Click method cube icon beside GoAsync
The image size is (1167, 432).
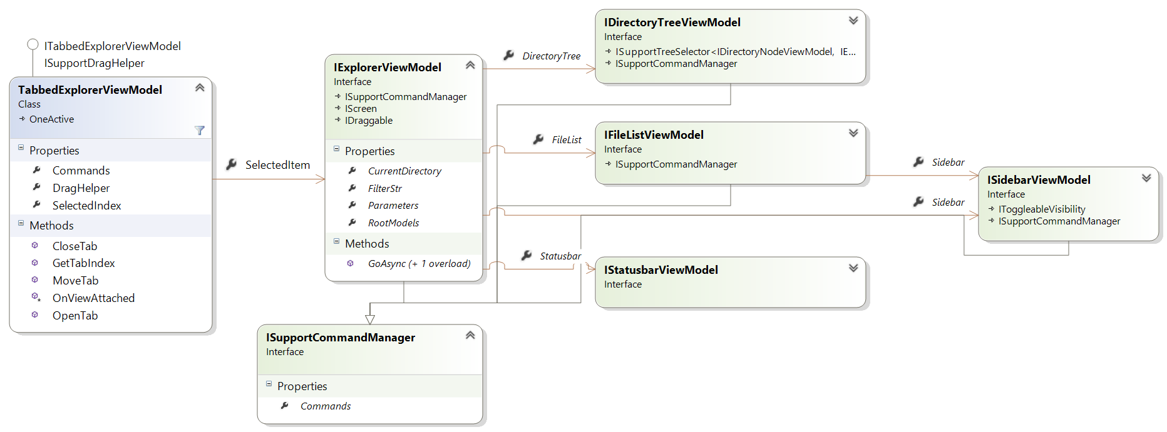351,263
